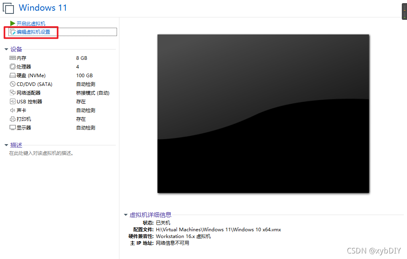Collapse the 设备 section
407x259 pixels.
pos(6,49)
